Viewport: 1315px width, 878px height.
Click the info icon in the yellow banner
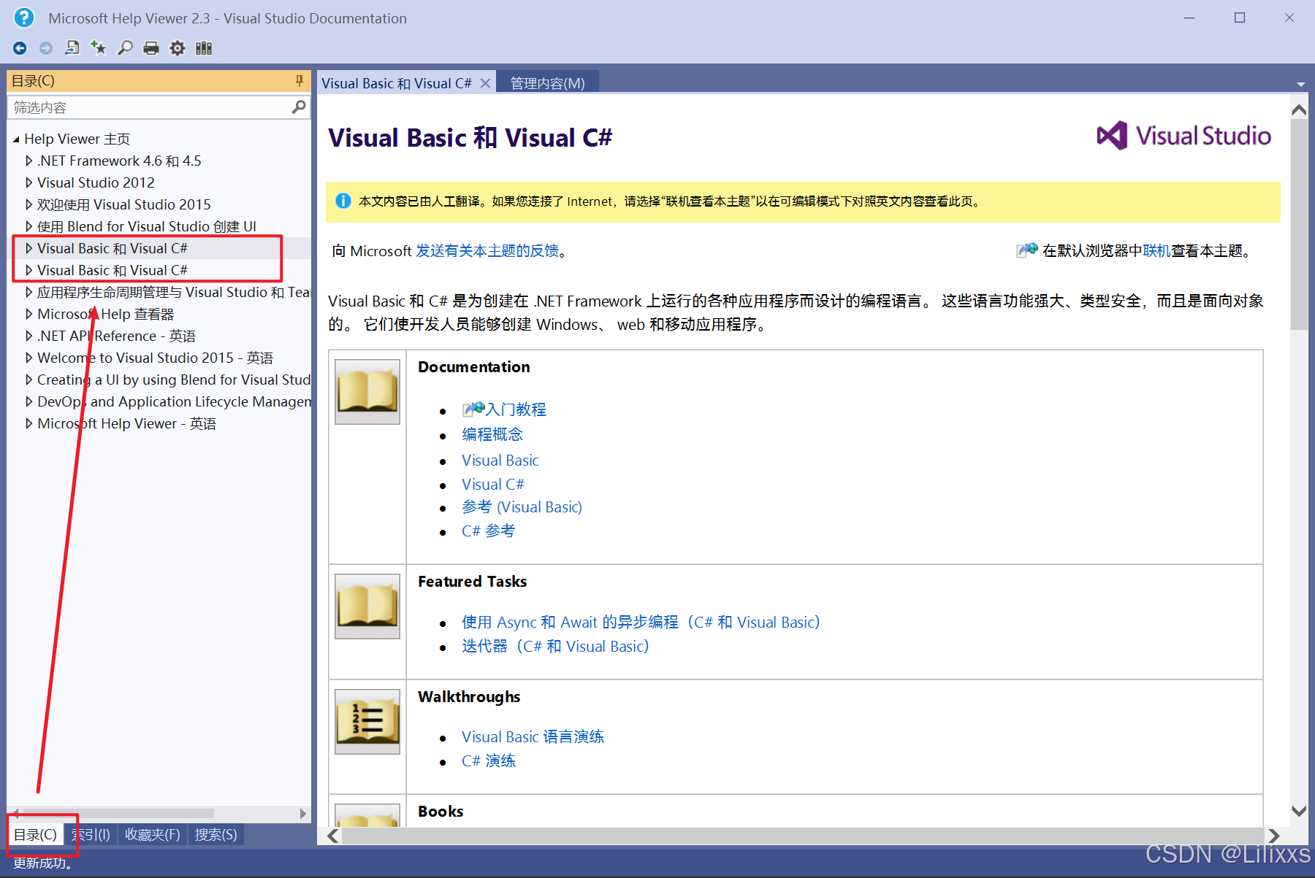343,201
